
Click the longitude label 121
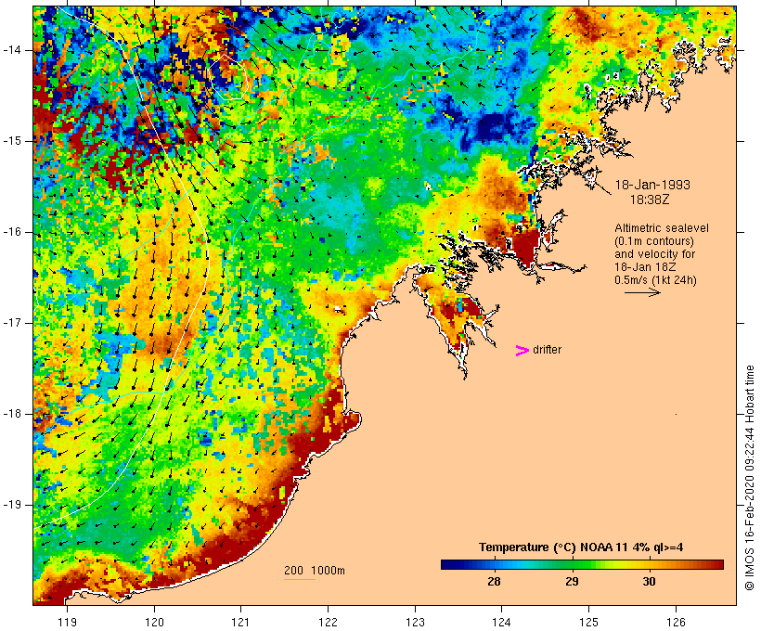pos(240,623)
